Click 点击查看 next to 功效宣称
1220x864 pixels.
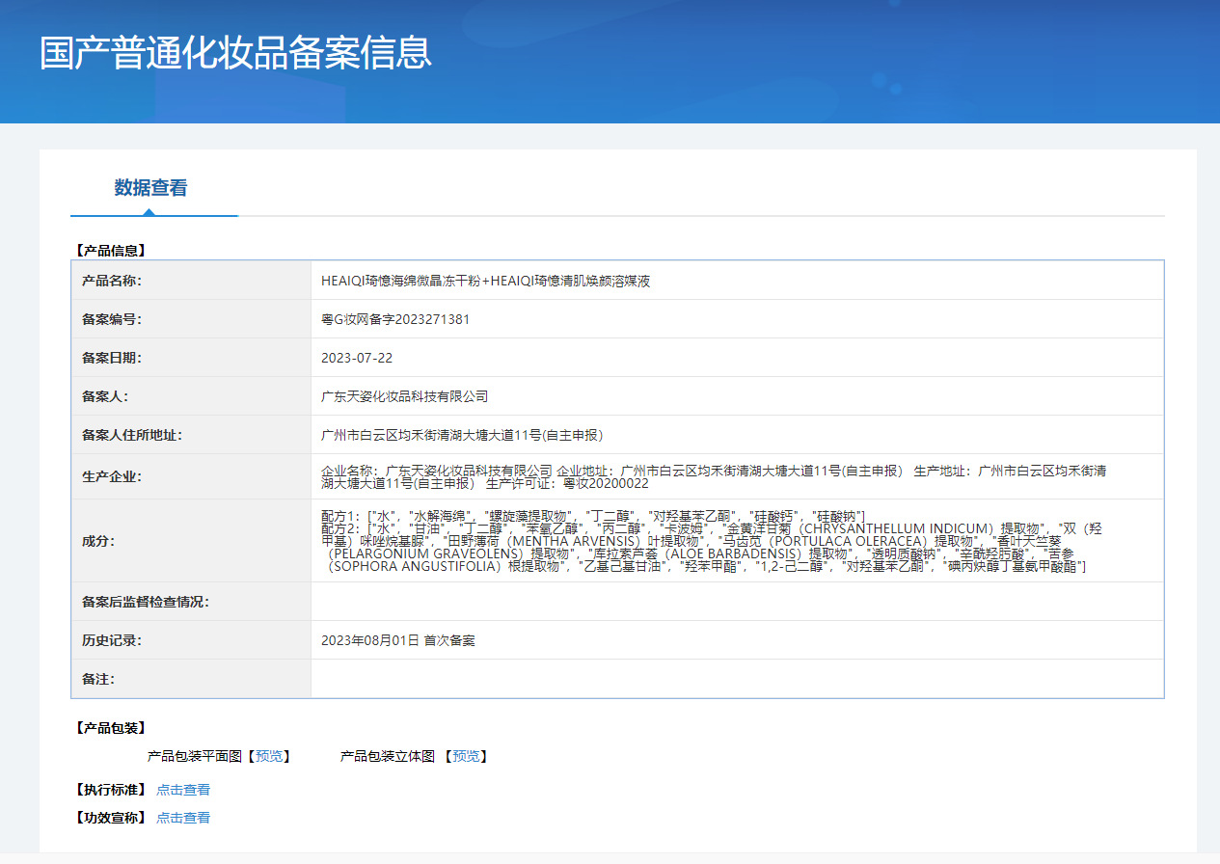pos(183,818)
